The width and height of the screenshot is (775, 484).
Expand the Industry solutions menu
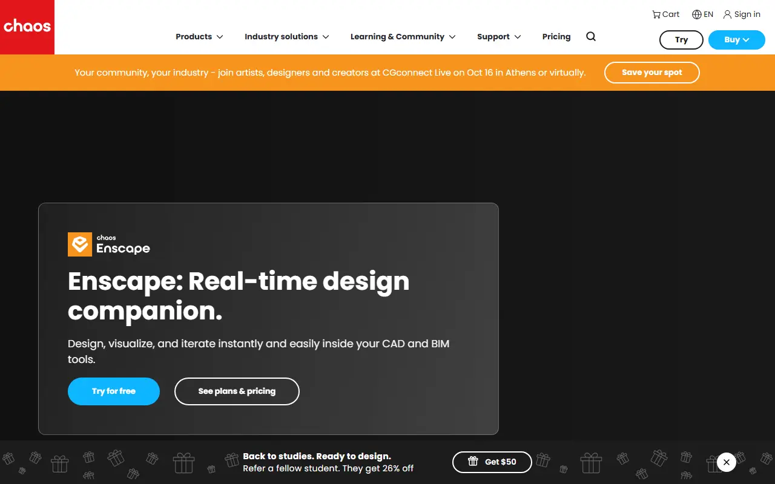pos(286,36)
